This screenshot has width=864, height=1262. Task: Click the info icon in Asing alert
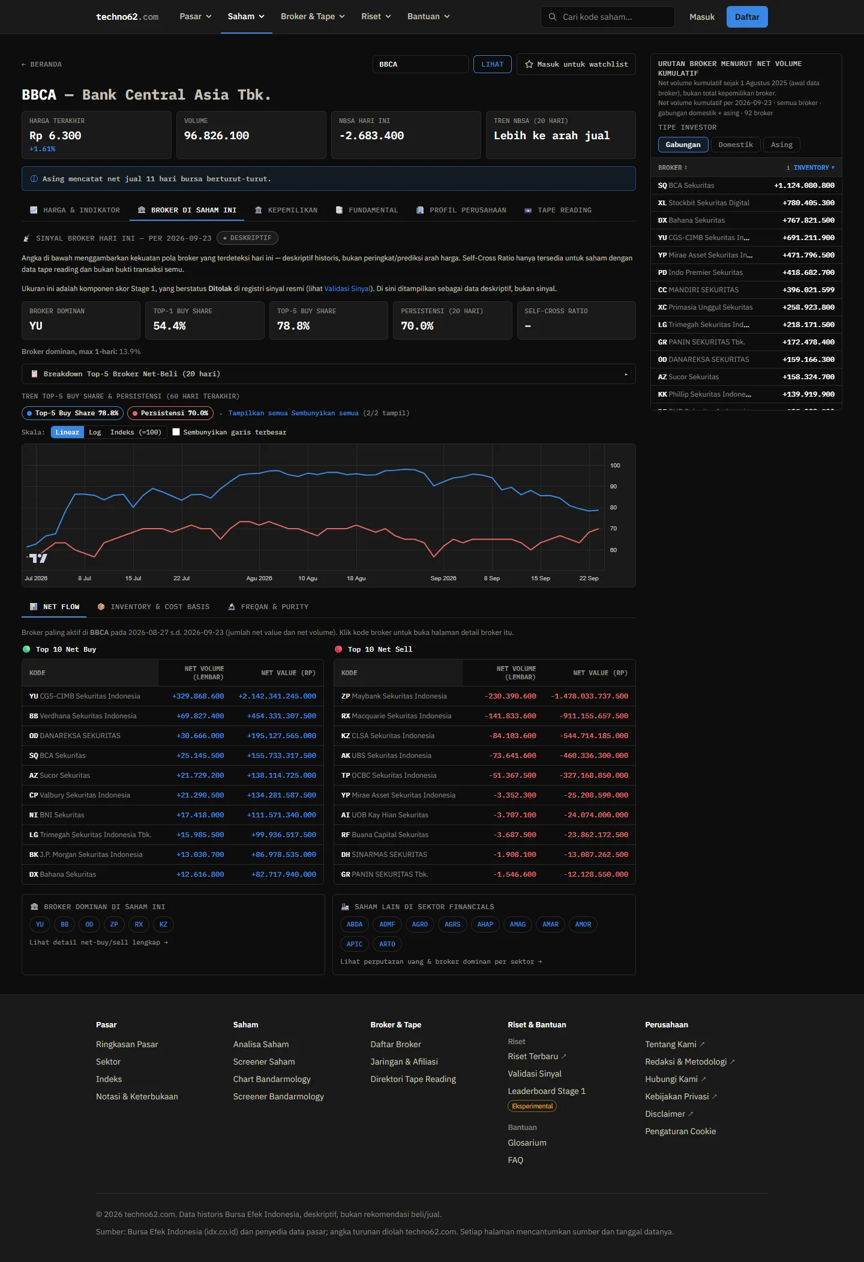coord(34,179)
